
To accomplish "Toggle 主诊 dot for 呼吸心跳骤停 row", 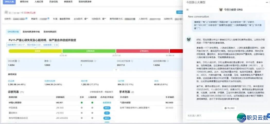I will tap(81, 102).
